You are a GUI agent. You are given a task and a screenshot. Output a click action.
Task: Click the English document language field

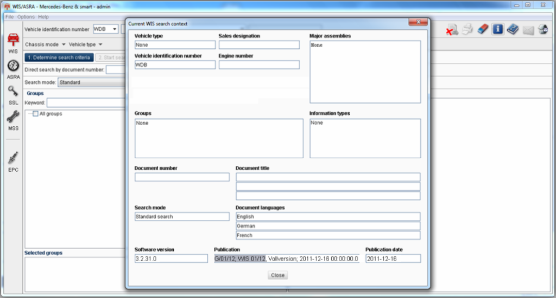coord(328,216)
